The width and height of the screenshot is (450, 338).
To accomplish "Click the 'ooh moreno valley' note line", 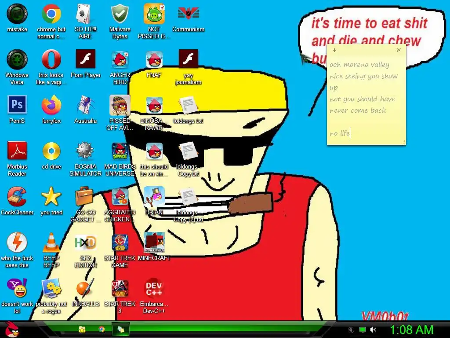I will click(359, 65).
